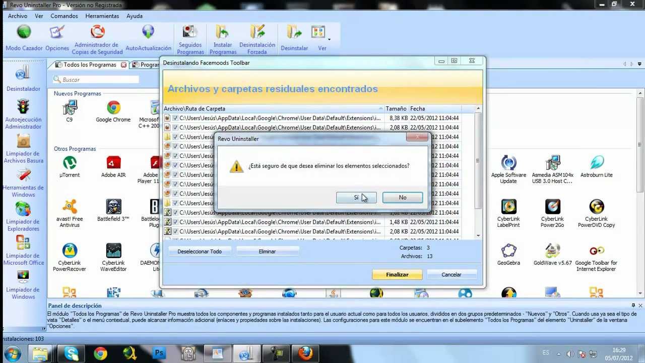The width and height of the screenshot is (645, 363).
Task: Activate Modo Cazador in the toolbar
Action: (24, 38)
